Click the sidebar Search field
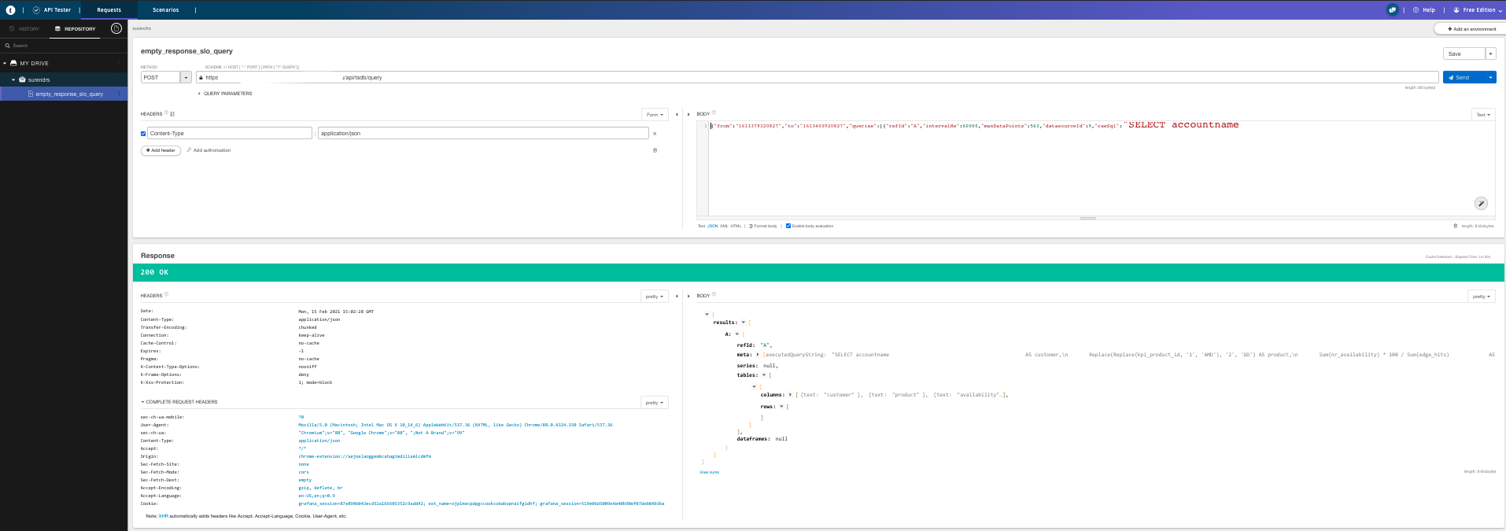The width and height of the screenshot is (1506, 531). tap(63, 46)
